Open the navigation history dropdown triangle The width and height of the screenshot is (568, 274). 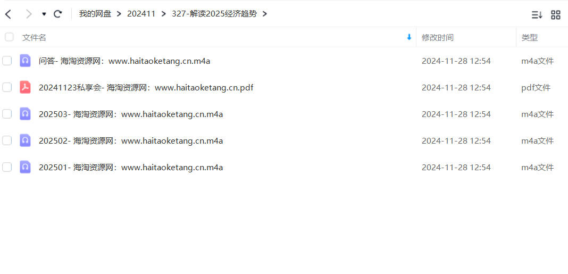click(x=44, y=14)
